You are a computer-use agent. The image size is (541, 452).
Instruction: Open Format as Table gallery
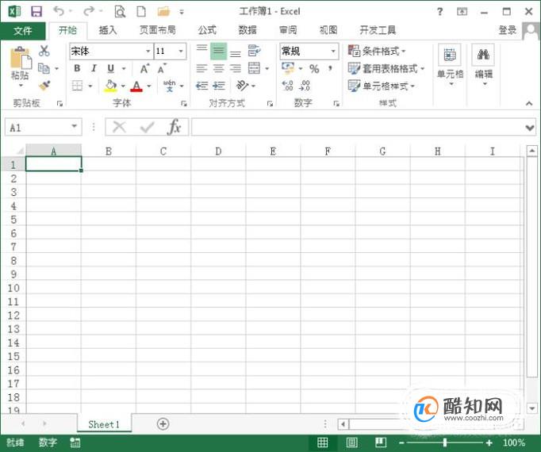386,68
